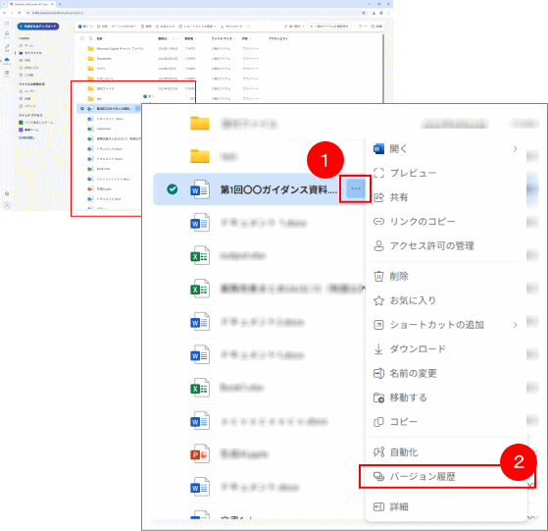Toggle the select-all checkbox in file list header
Viewport: 548px width, 531px height.
click(x=82, y=38)
